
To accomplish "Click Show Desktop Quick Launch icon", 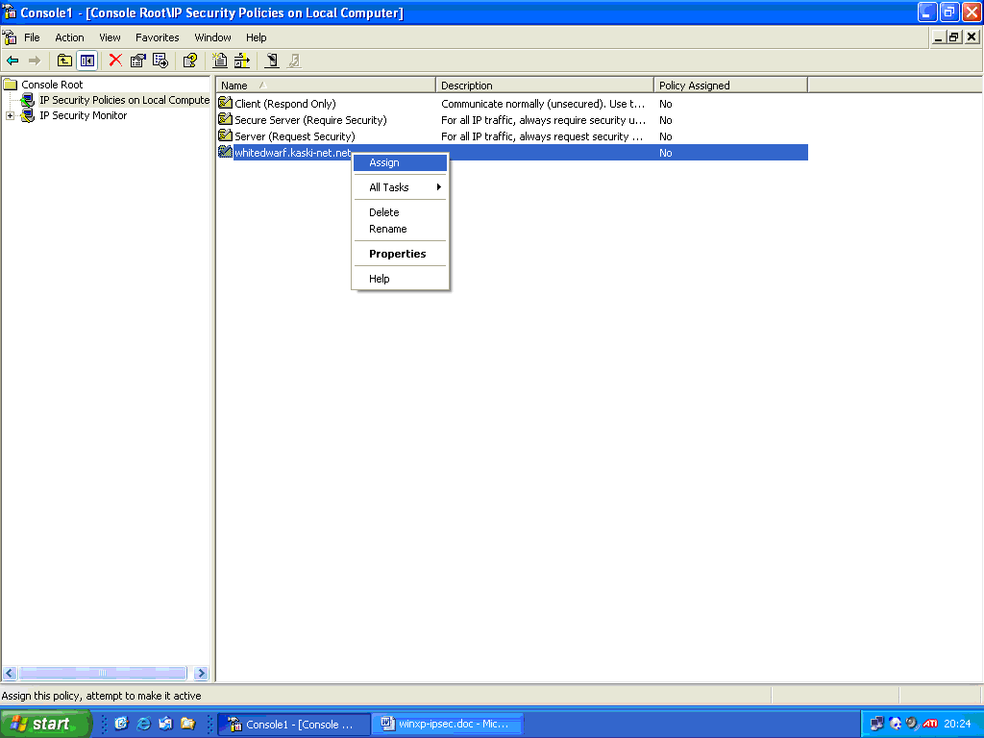I will 121,724.
